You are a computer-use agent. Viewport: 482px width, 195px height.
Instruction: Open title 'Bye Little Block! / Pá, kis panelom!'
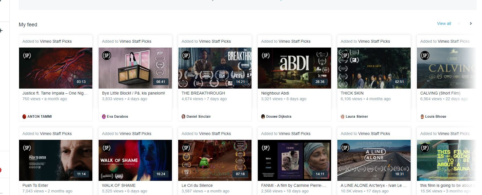coord(133,93)
